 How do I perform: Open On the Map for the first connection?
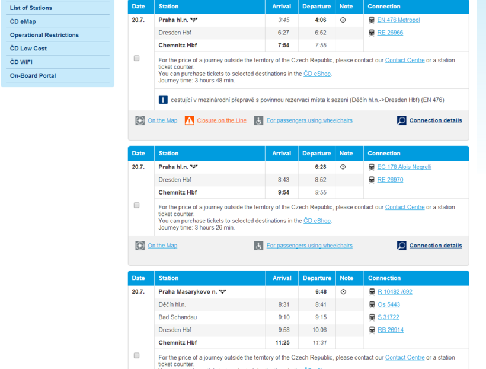click(162, 120)
